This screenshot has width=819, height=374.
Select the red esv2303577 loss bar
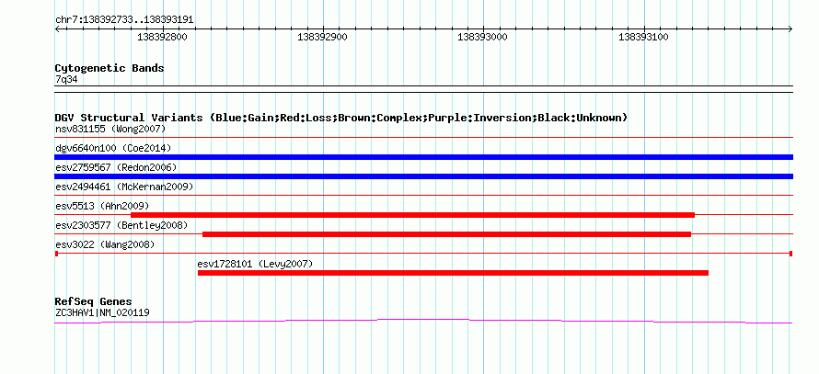coord(446,234)
